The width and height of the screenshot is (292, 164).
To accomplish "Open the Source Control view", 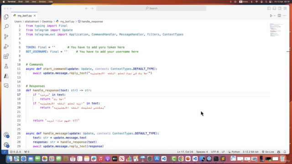I will coord(6,36).
